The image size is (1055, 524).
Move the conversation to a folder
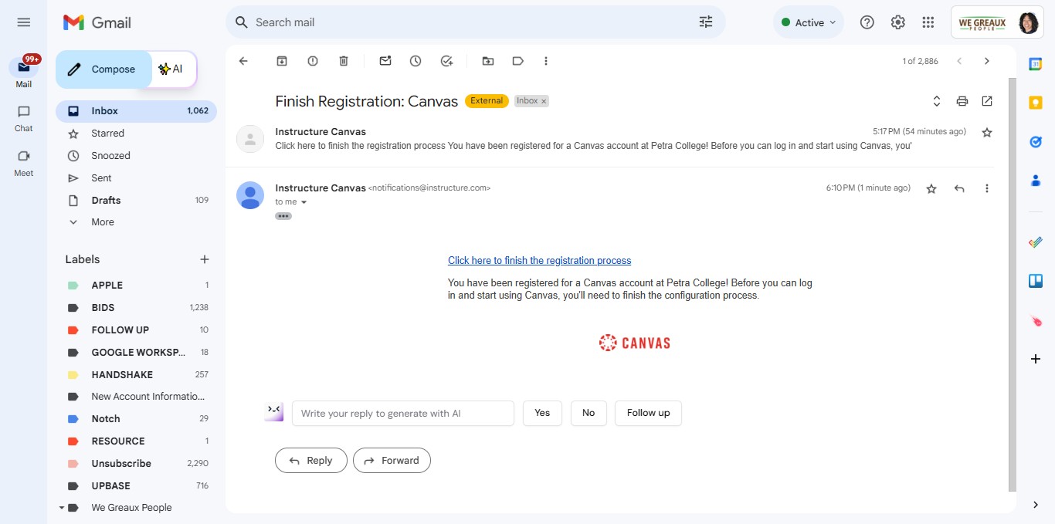(487, 60)
